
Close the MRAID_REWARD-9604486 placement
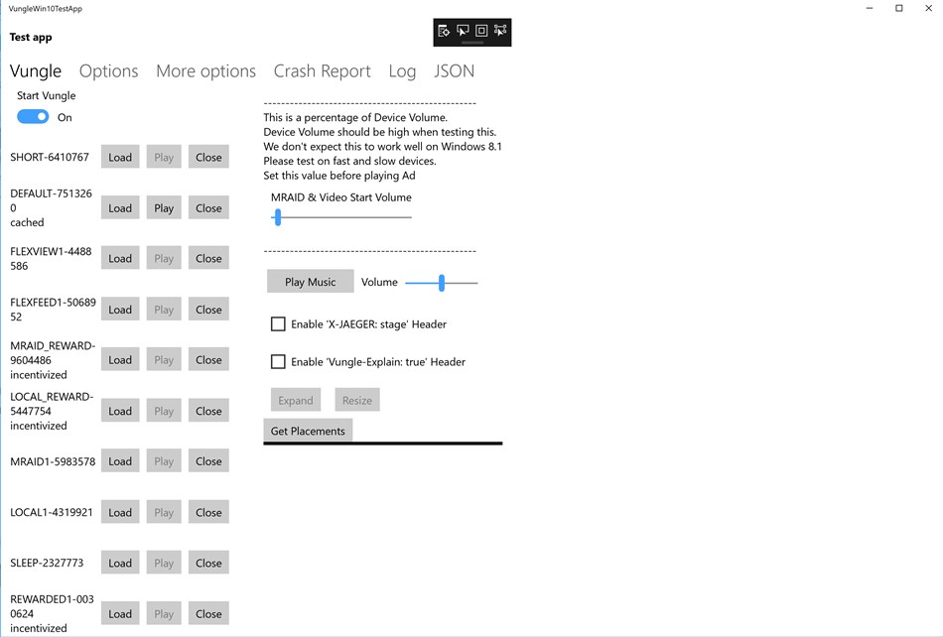point(208,360)
